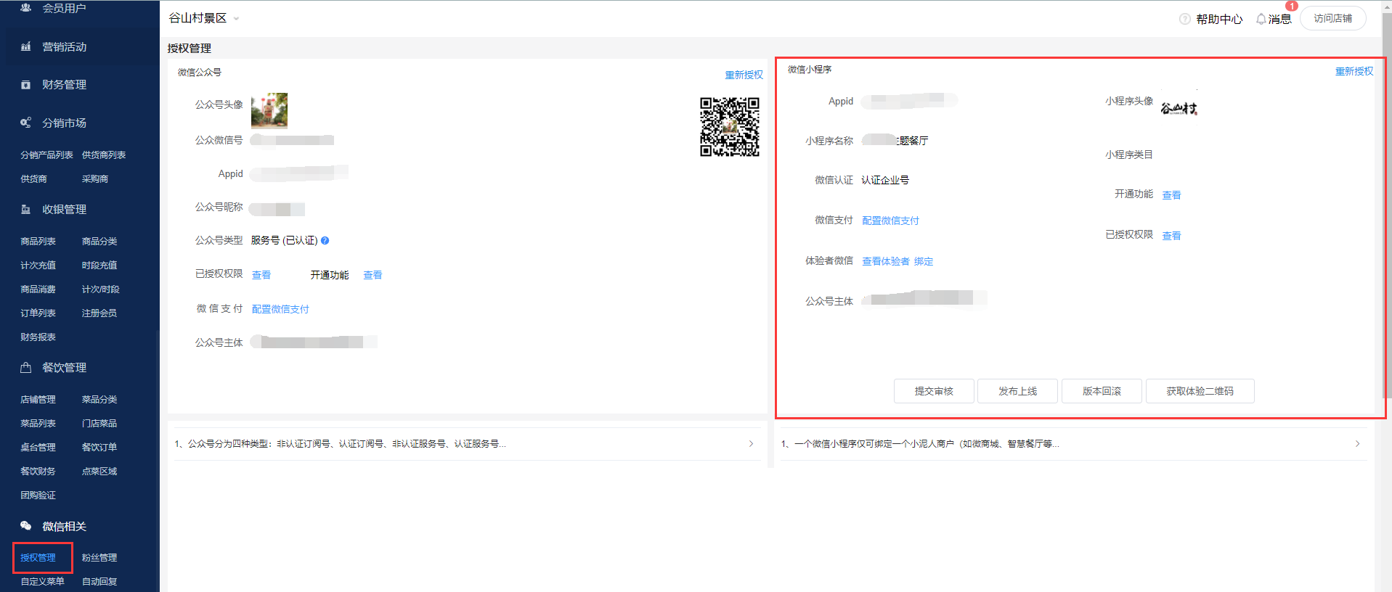Screen dimensions: 1392x592
Task: Expand the mini program binding note chevron
Action: 1357,443
